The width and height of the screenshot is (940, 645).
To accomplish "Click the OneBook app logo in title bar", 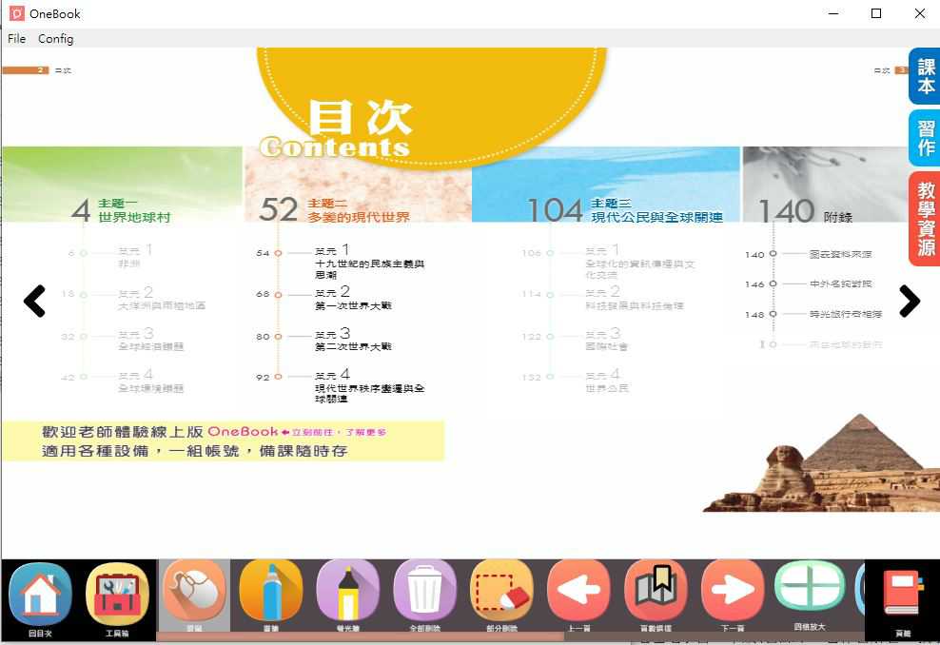I will click(16, 13).
